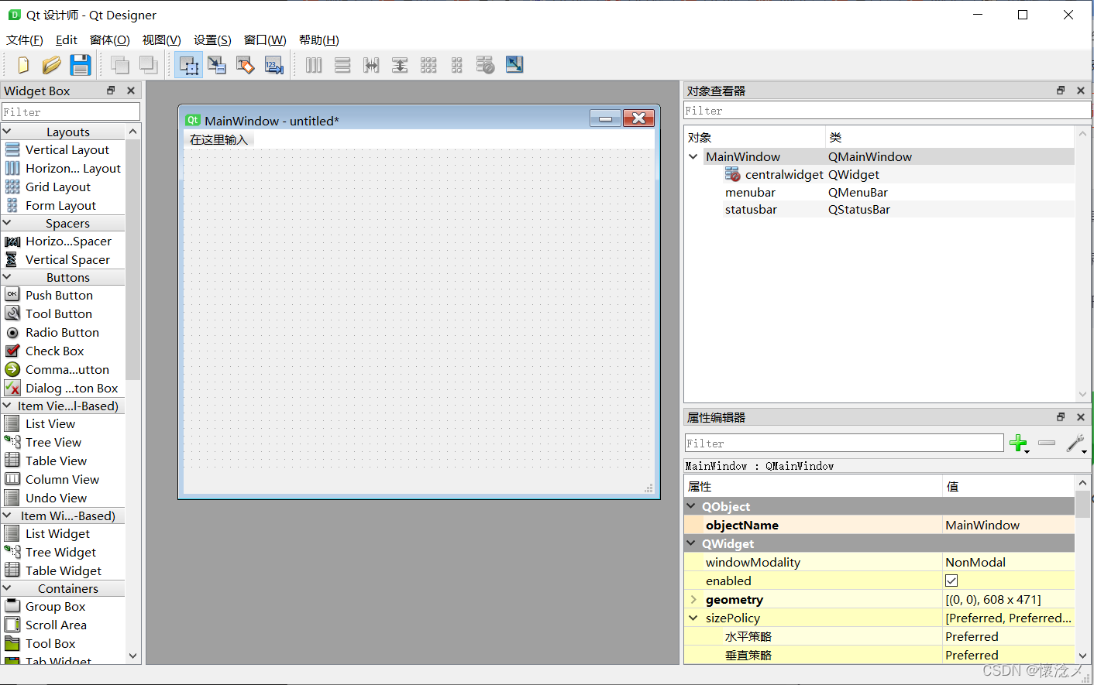This screenshot has height=685, width=1094.
Task: Click the Lay Out Vertically toolbar icon
Action: tap(342, 65)
